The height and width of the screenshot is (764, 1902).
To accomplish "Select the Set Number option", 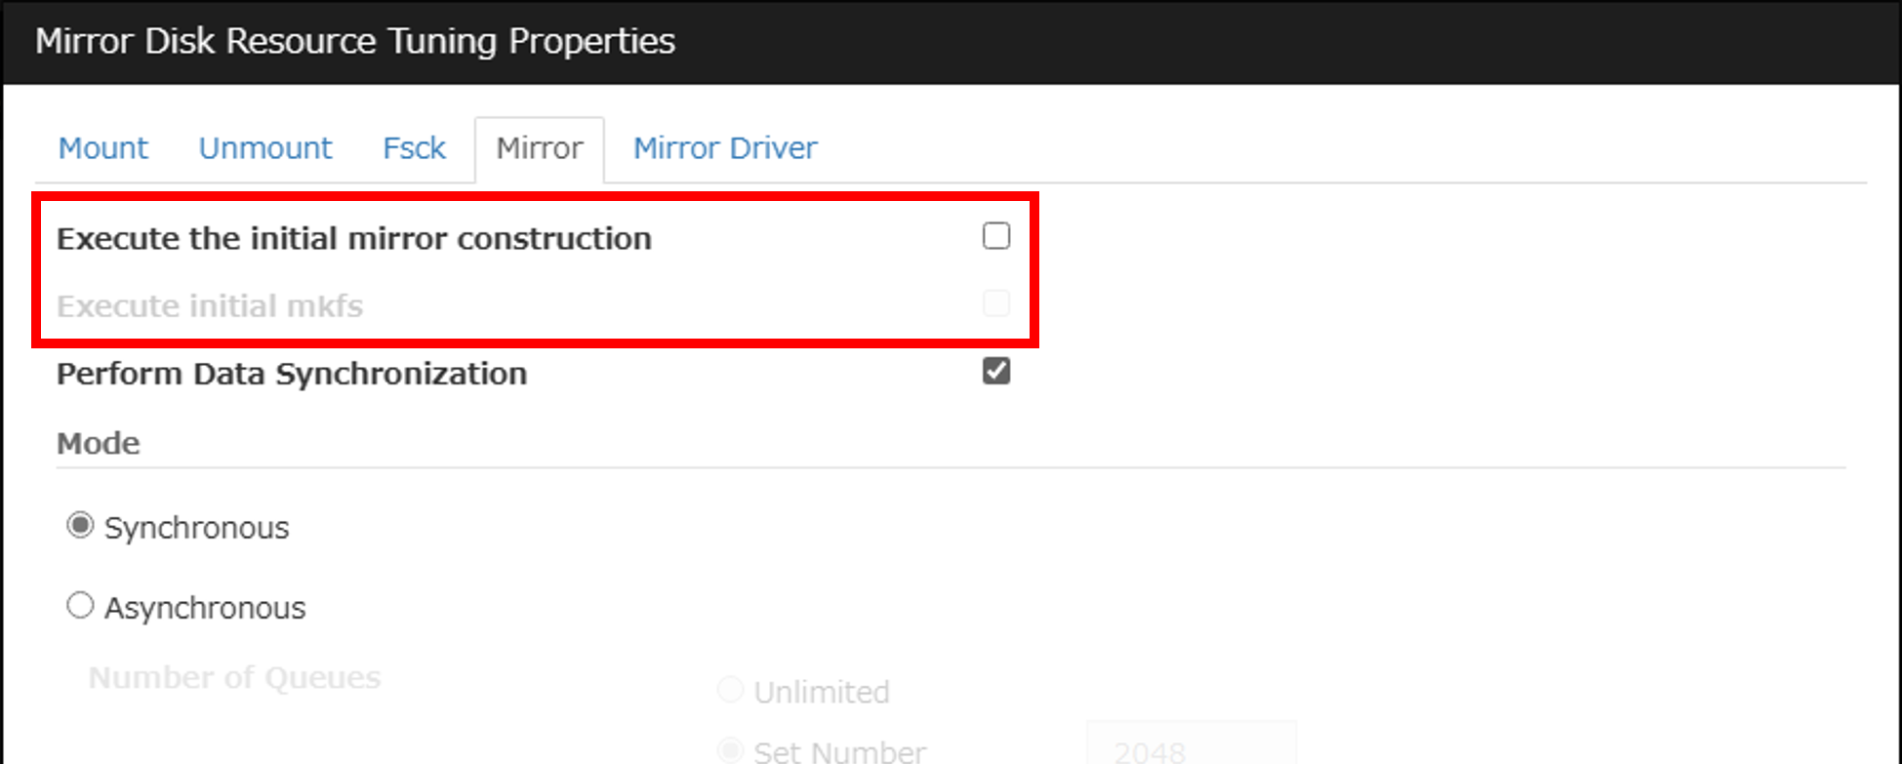I will coord(730,749).
